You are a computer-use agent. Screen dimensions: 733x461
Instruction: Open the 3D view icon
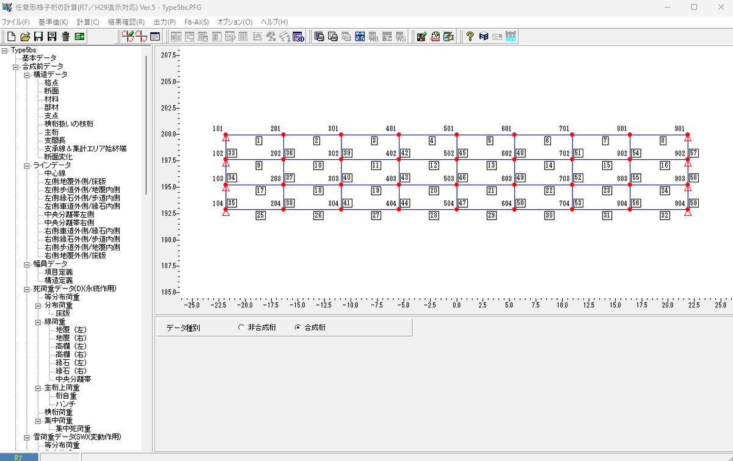299,37
